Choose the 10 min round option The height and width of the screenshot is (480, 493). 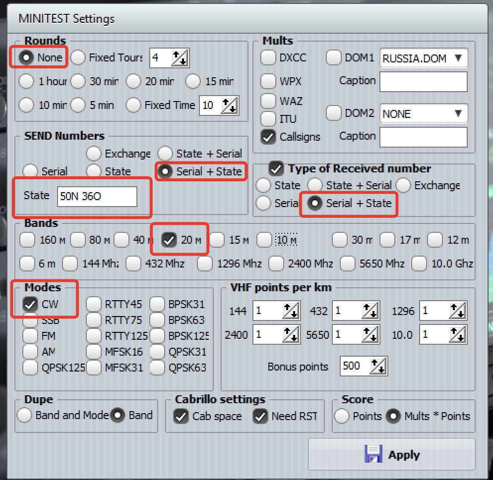point(26,105)
